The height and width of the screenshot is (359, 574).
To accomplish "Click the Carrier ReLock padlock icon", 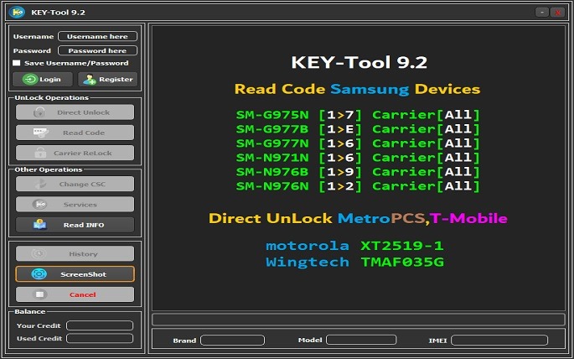I will 39,153.
